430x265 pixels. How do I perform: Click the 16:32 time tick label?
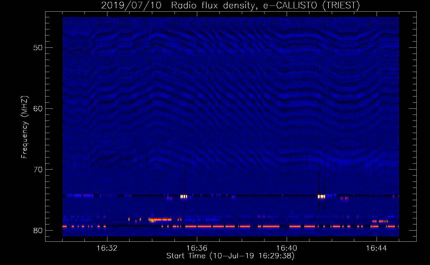pyautogui.click(x=107, y=248)
